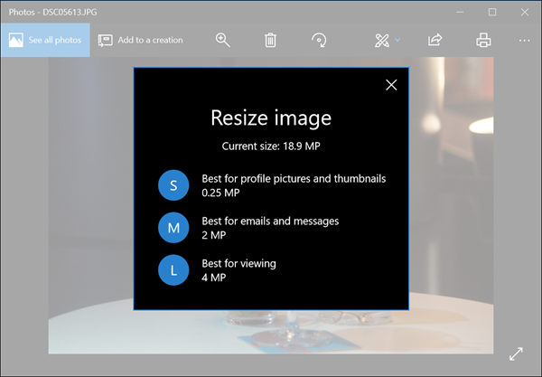
Task: Delete the photo with the trash icon
Action: coord(270,40)
